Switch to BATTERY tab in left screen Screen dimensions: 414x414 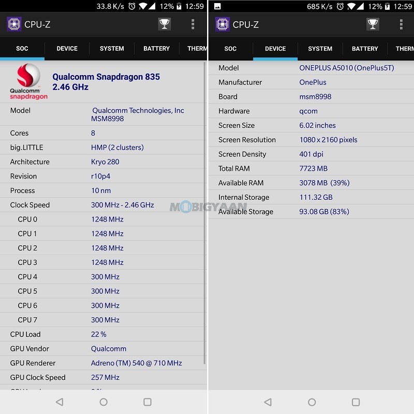157,49
